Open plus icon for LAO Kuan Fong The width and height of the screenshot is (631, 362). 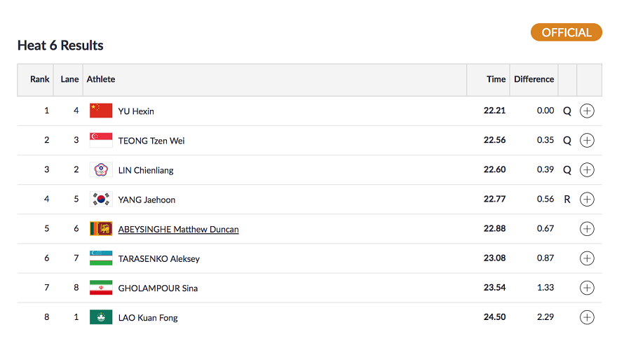coord(587,317)
